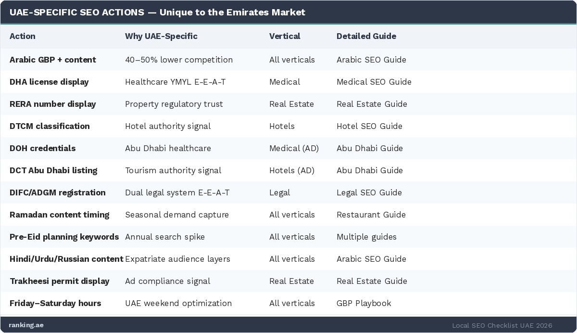Viewport: 577px width, 333px height.
Task: Open the Medical SEO Guide link
Action: click(374, 82)
